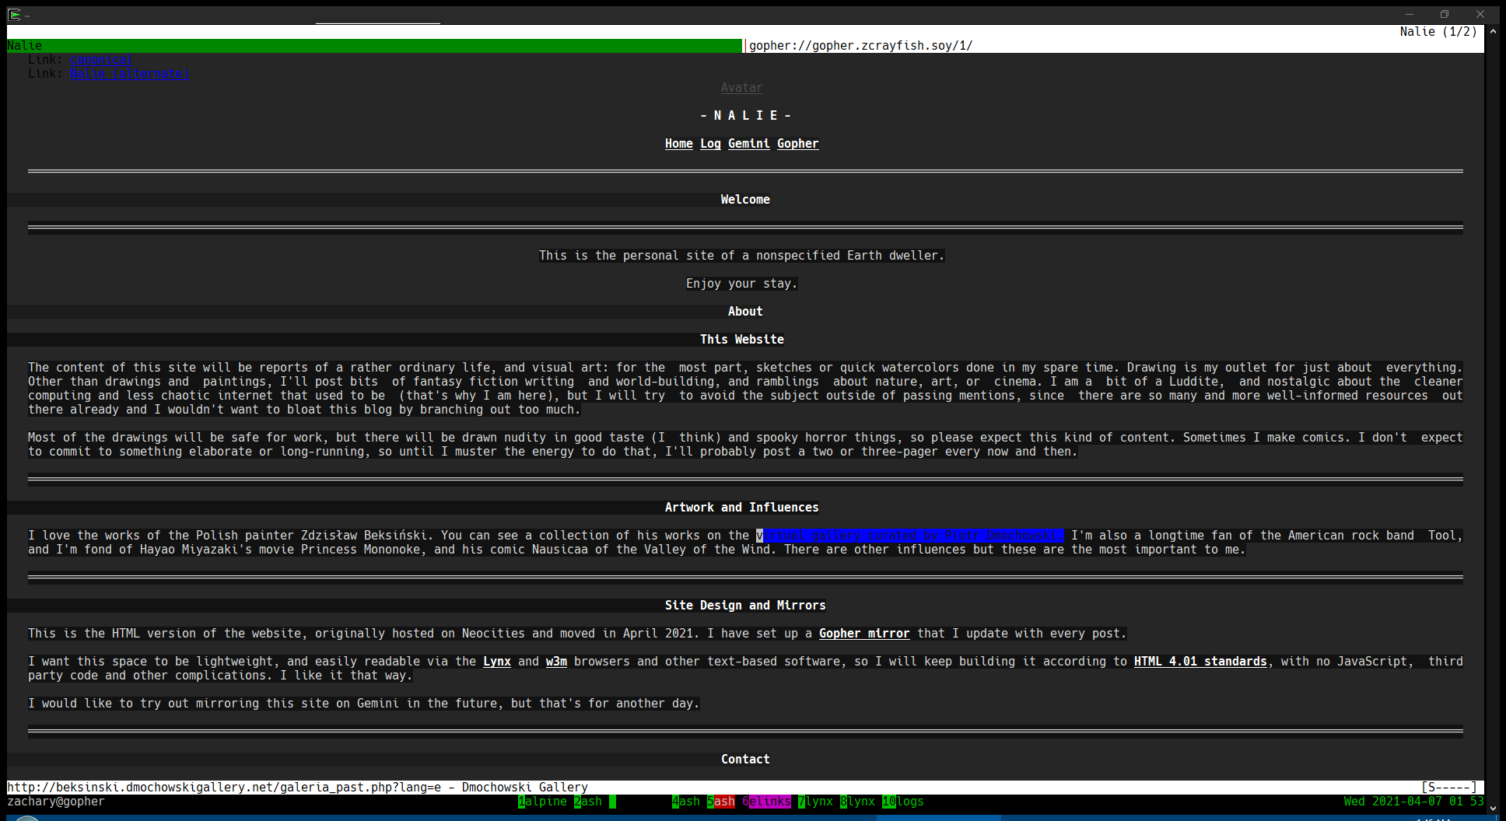Image resolution: width=1506 pixels, height=821 pixels.
Task: Open the Nalie (alternate) link
Action: click(129, 74)
